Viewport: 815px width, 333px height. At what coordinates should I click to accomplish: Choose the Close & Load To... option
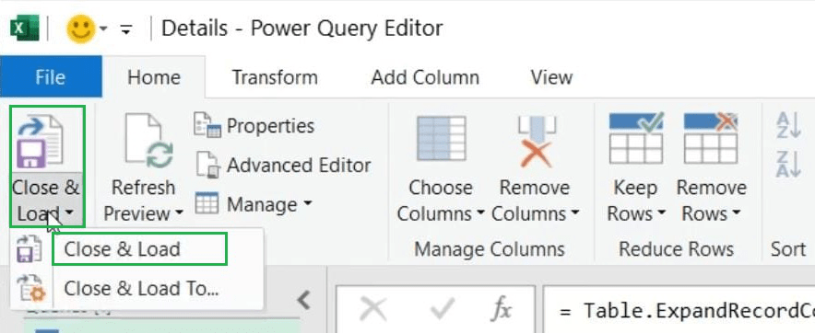pos(141,289)
